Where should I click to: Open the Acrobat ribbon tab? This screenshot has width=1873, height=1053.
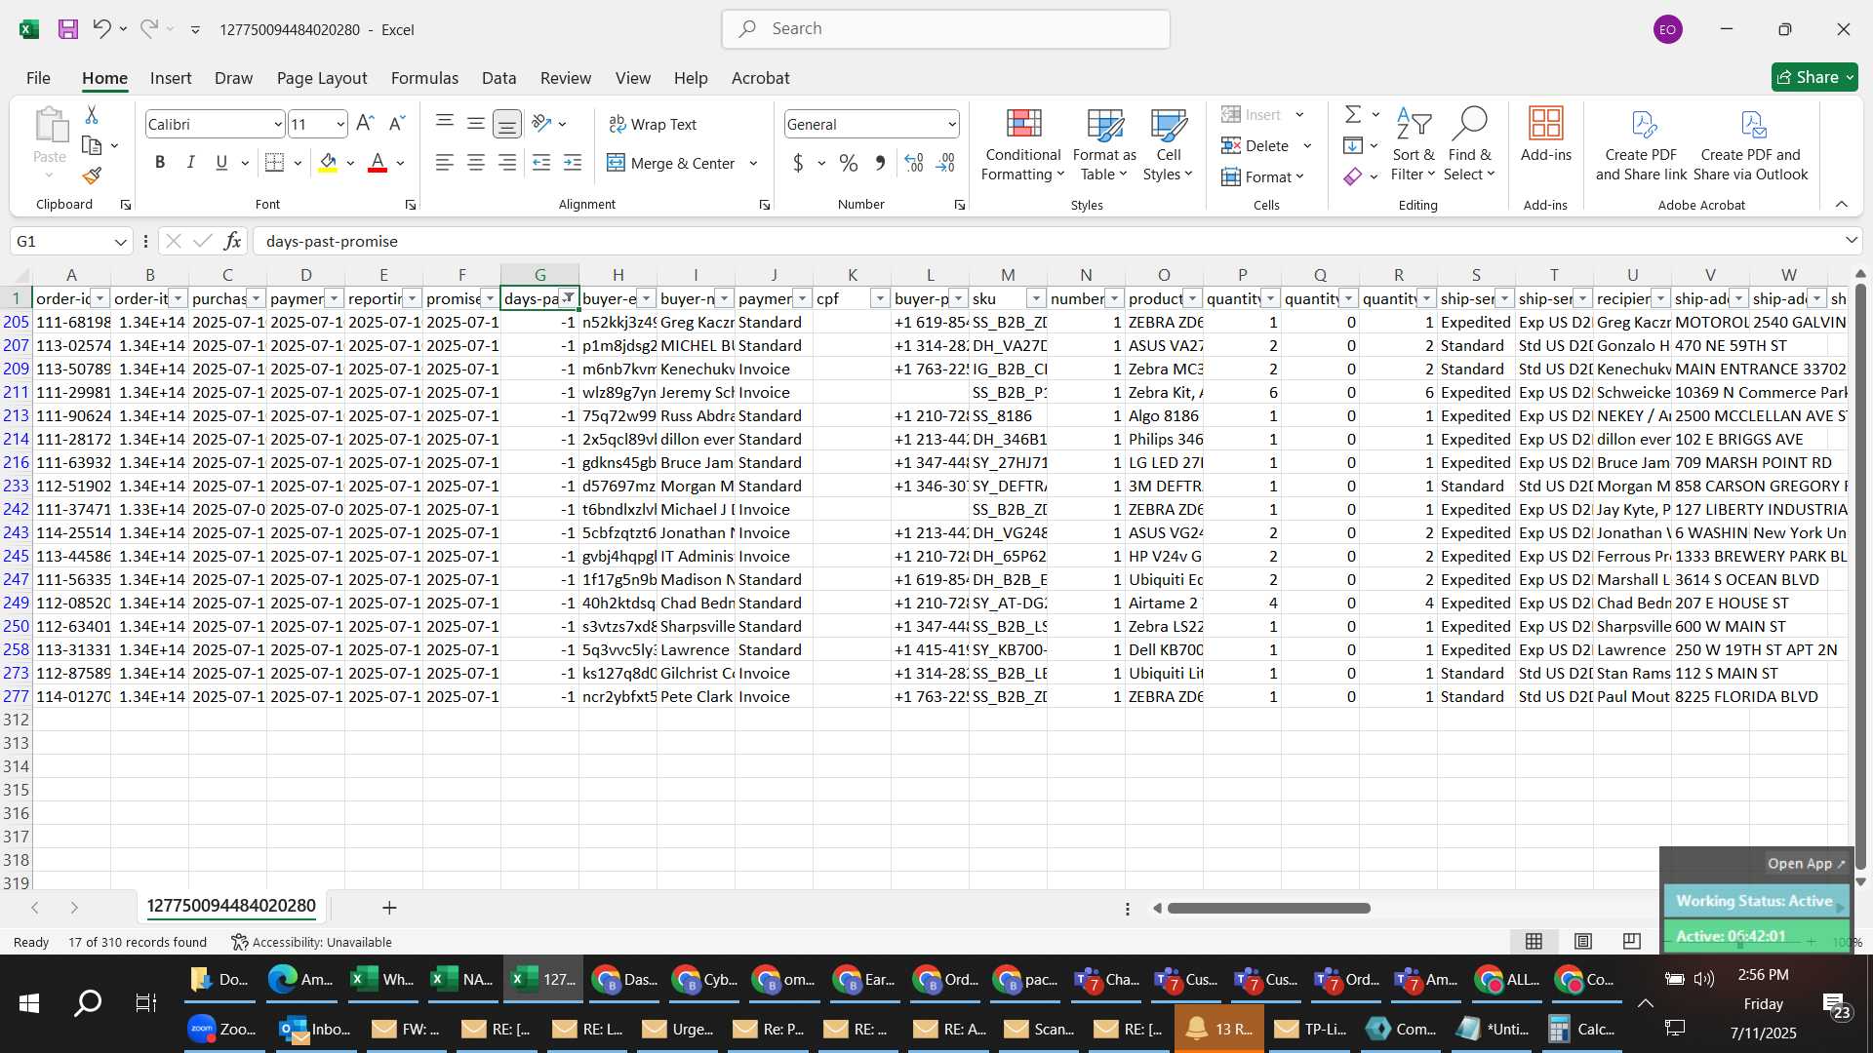pos(761,78)
